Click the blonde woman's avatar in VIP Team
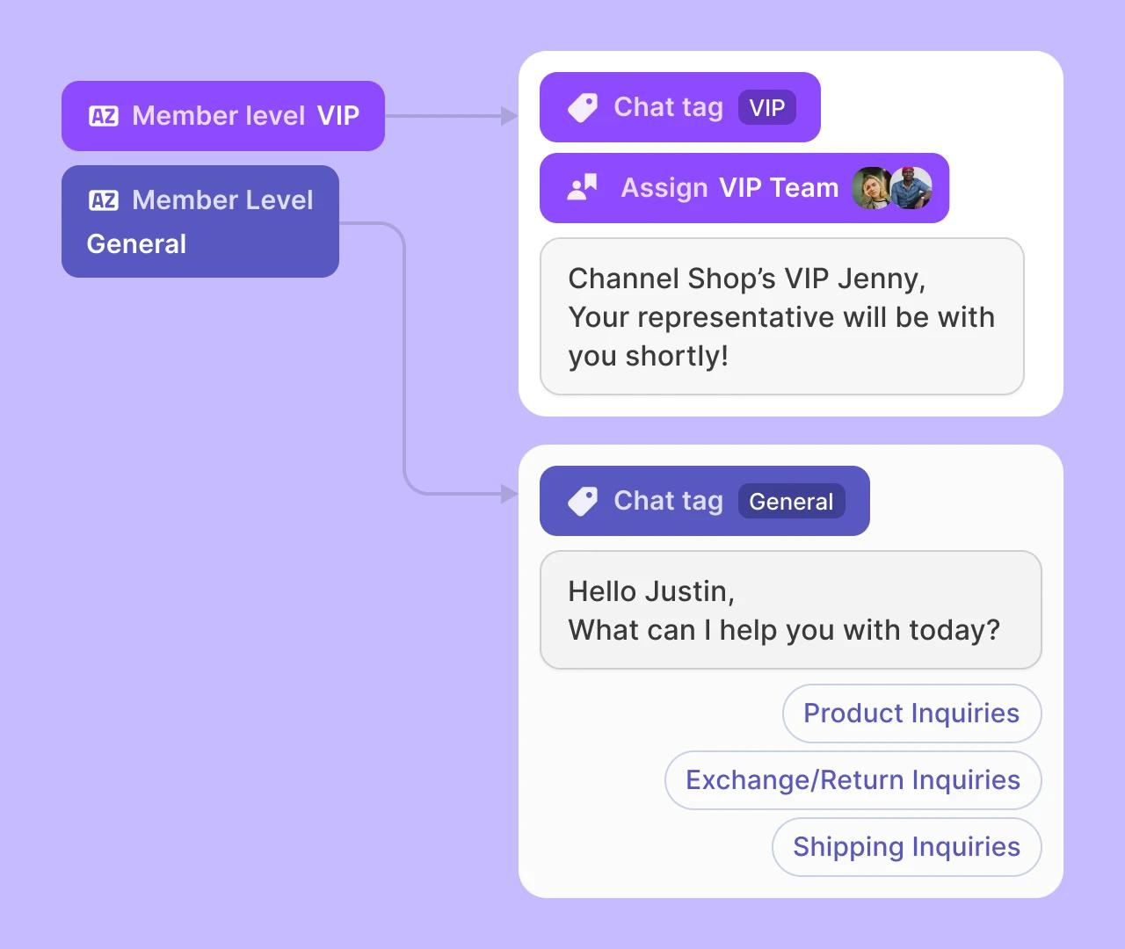Image resolution: width=1125 pixels, height=949 pixels. coord(870,188)
